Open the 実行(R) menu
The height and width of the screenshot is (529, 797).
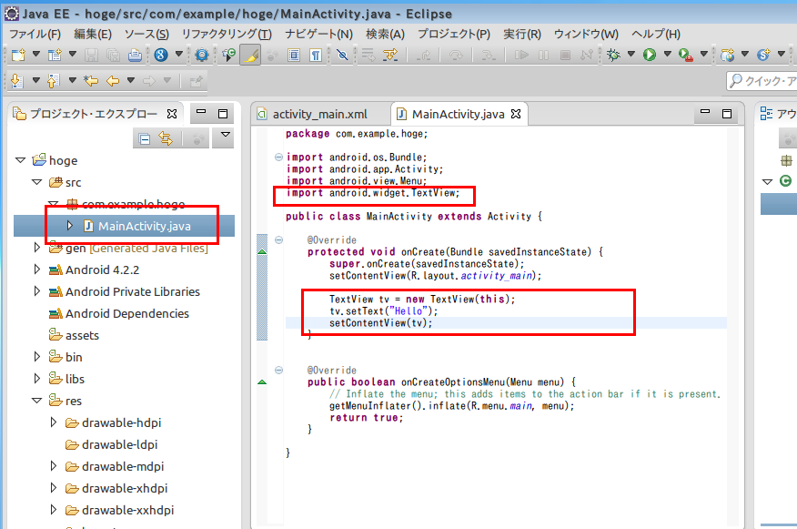[522, 34]
